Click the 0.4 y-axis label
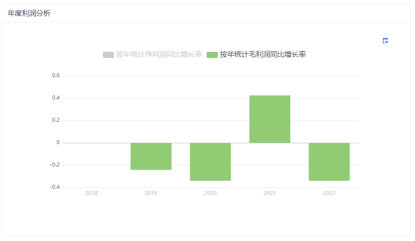Screen dimensions: 415x241 point(56,98)
